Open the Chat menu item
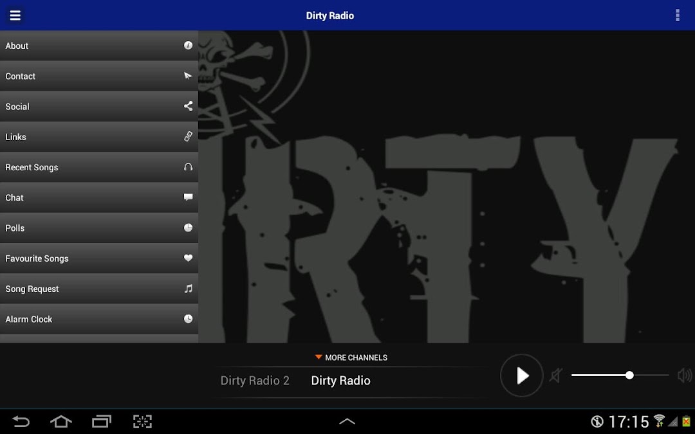The image size is (695, 434). (99, 197)
